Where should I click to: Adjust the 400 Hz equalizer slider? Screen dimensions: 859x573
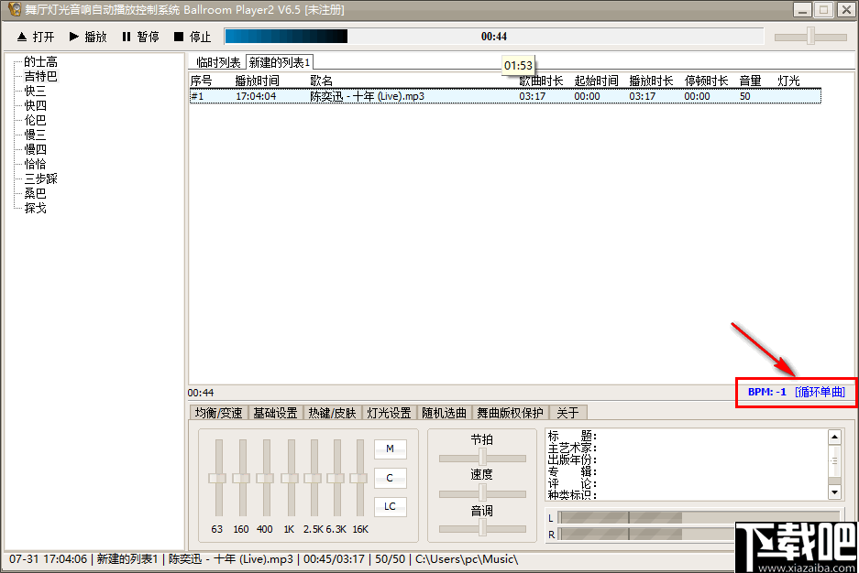coord(266,478)
